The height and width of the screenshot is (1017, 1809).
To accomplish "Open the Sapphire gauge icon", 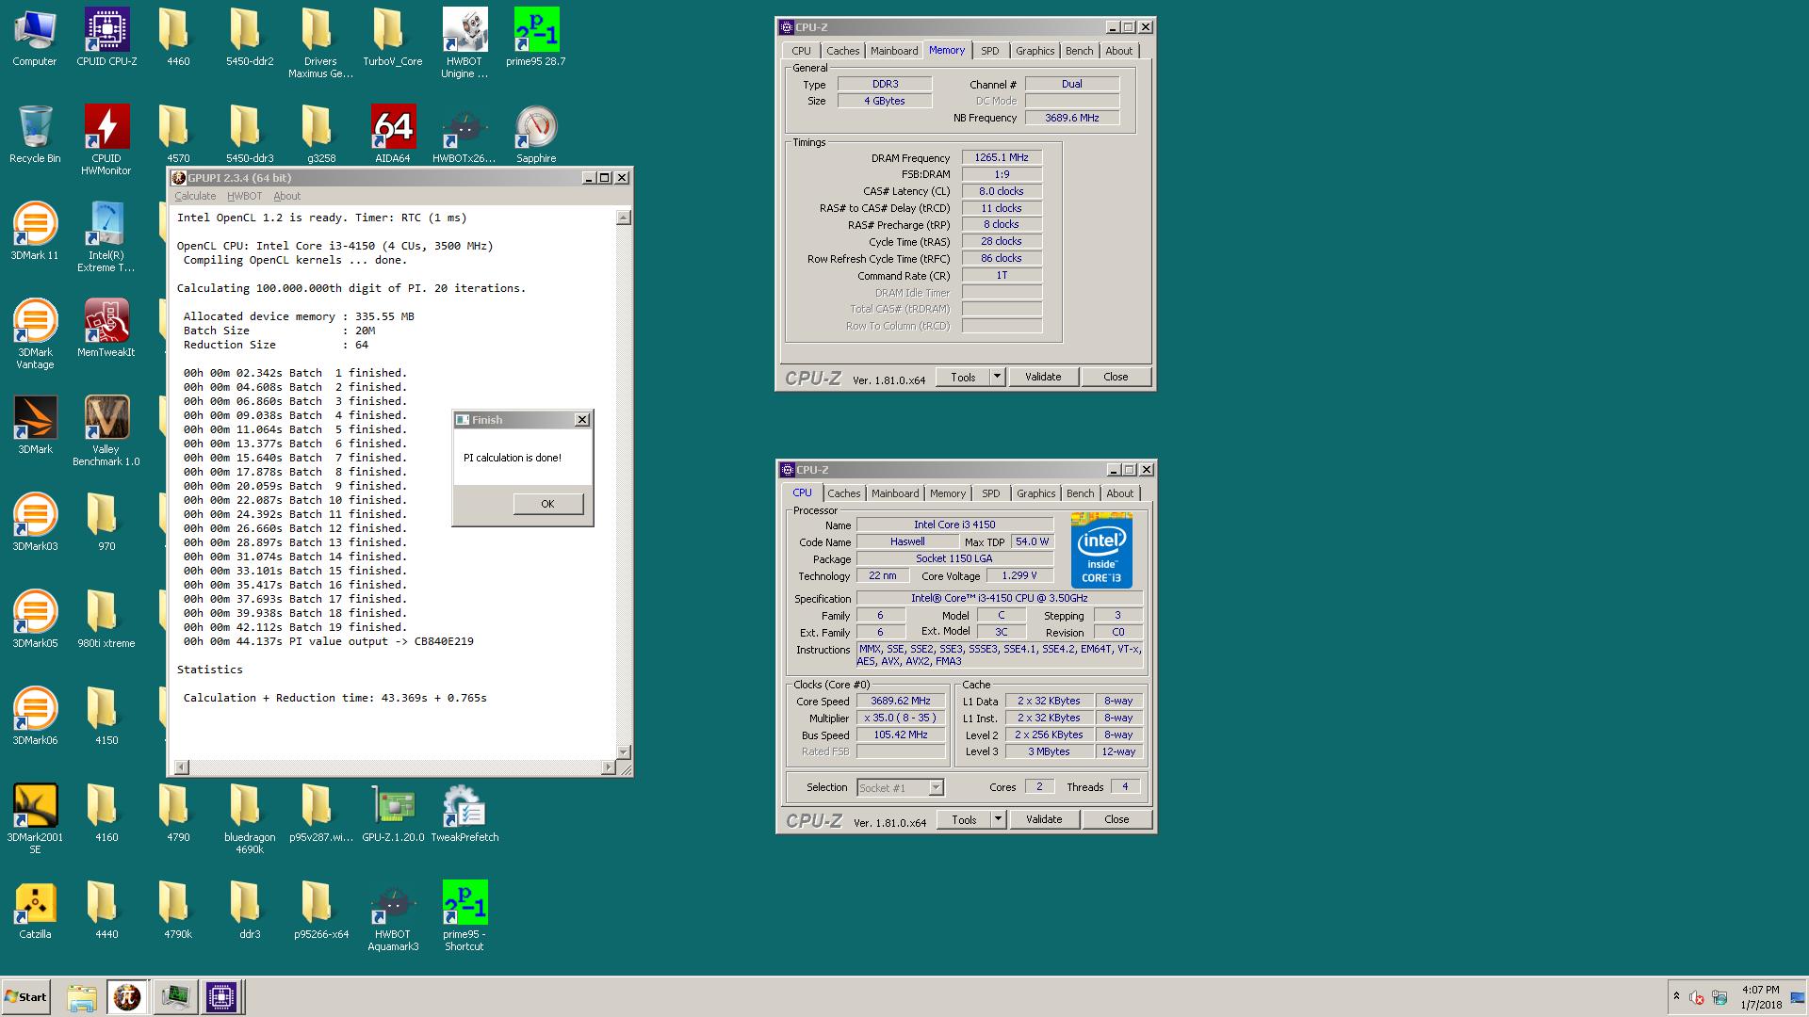I will point(536,134).
